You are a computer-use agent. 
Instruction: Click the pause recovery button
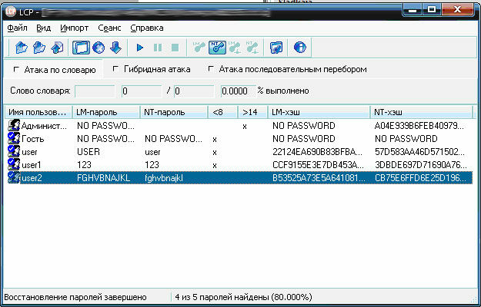[x=158, y=48]
